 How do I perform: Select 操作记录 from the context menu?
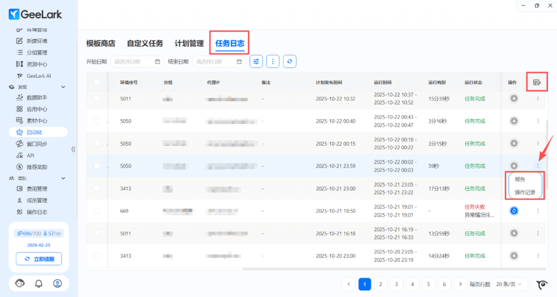(x=525, y=191)
